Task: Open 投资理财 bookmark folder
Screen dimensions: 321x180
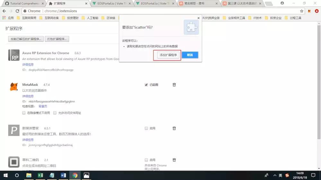Action: (70, 18)
